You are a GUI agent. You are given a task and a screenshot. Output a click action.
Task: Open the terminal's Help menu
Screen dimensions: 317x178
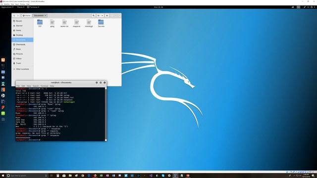pyautogui.click(x=52, y=86)
